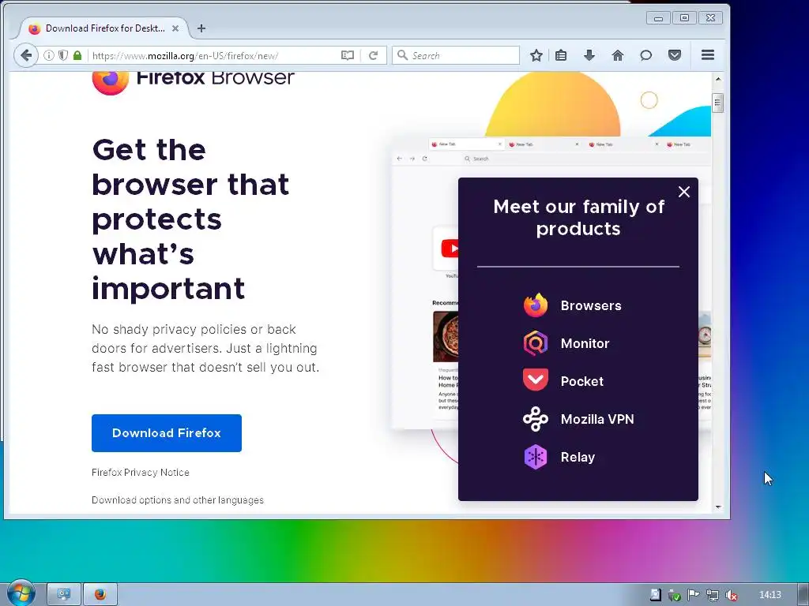The height and width of the screenshot is (606, 809).
Task: Go to the Firefox home page
Action: coord(618,55)
